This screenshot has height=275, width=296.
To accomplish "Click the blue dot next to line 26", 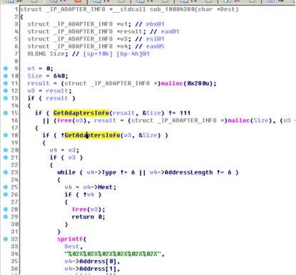I will [6, 194].
